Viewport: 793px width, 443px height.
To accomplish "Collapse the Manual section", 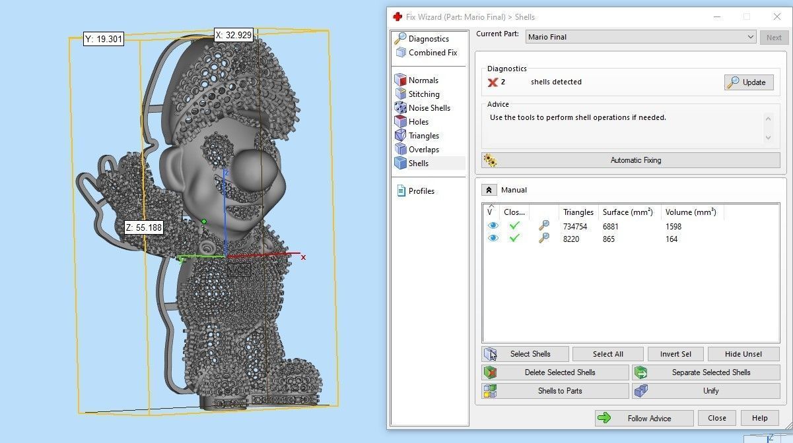I will [x=489, y=190].
